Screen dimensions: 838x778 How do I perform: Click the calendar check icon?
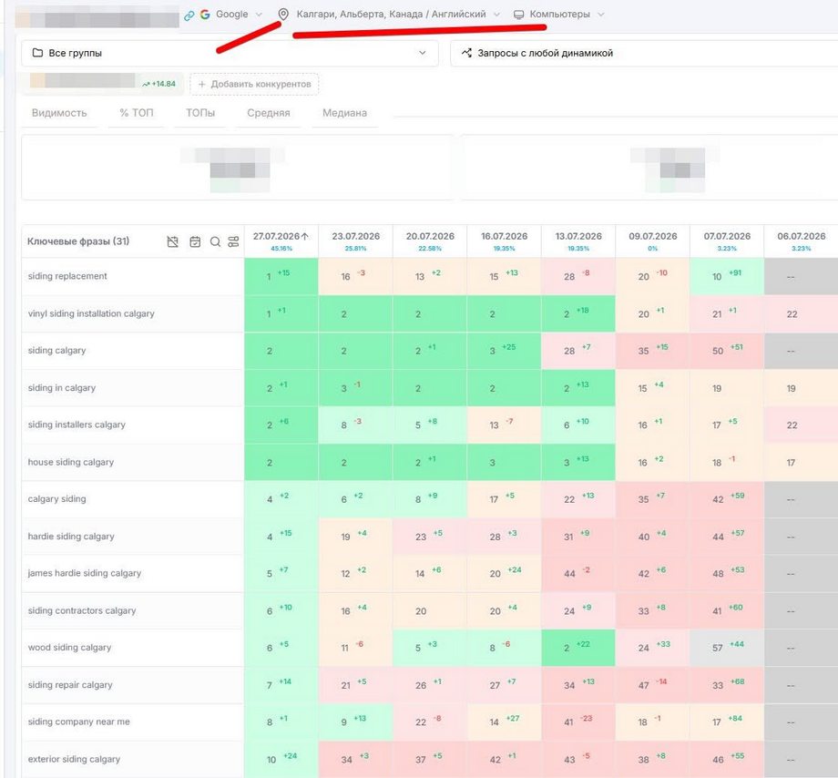tap(195, 241)
